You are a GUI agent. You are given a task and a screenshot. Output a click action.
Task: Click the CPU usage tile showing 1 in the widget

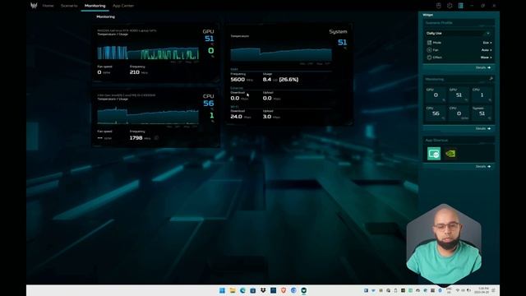pyautogui.click(x=482, y=95)
